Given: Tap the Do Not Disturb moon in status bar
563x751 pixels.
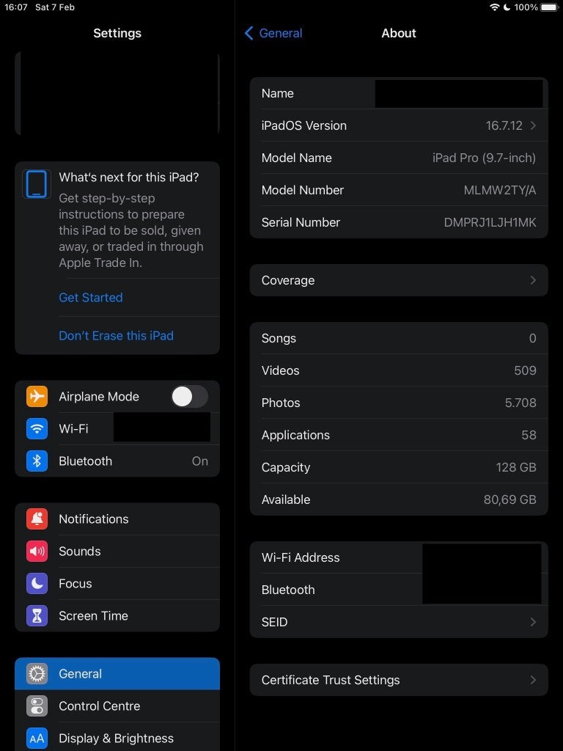Looking at the screenshot, I should 507,7.
